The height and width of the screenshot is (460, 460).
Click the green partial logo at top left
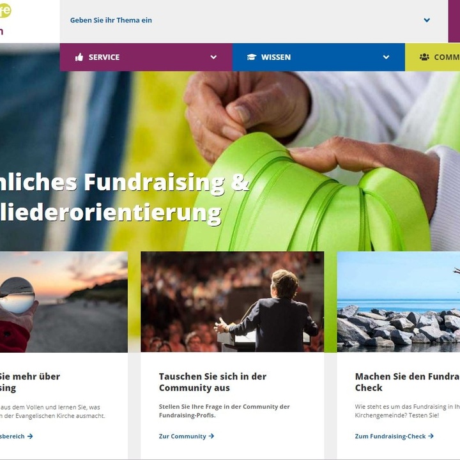click(x=5, y=11)
